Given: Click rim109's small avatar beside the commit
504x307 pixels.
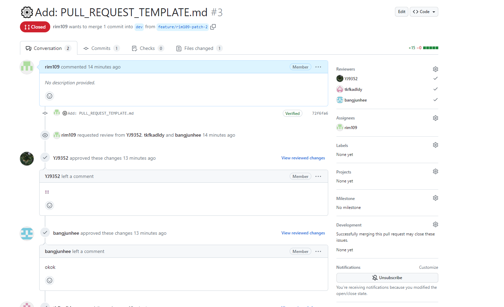Looking at the screenshot, I should [x=57, y=113].
